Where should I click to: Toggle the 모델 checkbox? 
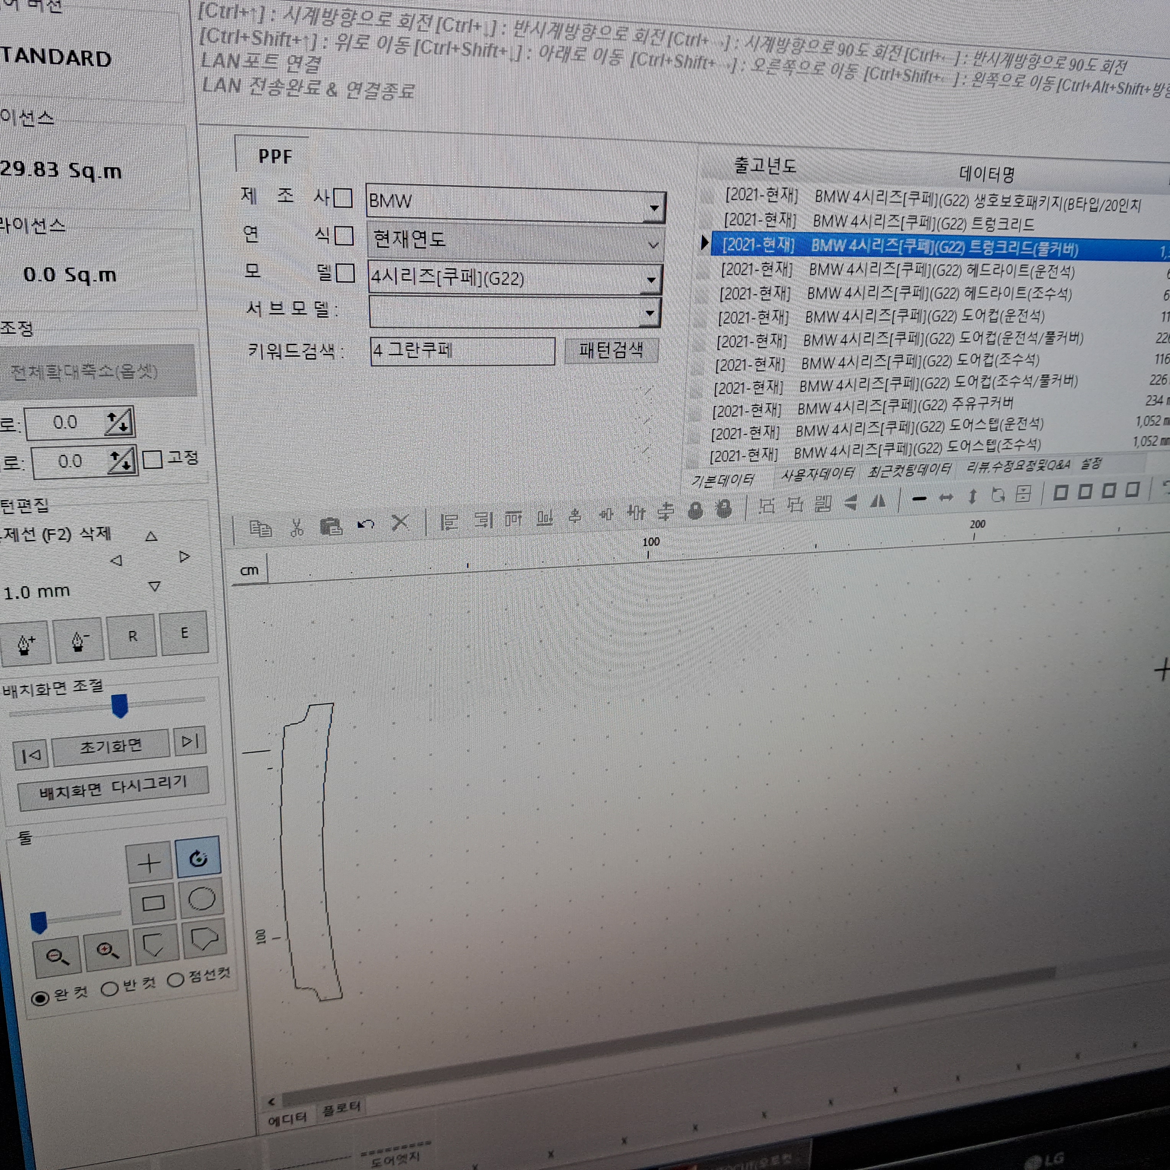point(345,273)
